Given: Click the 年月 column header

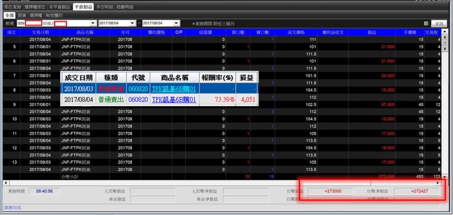Looking at the screenshot, I should 125,33.
